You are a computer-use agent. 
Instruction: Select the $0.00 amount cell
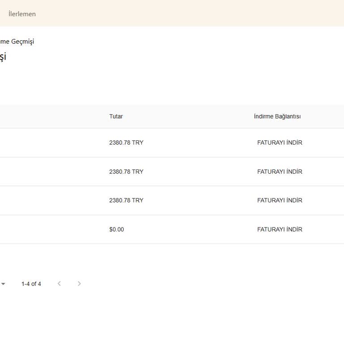click(x=116, y=229)
